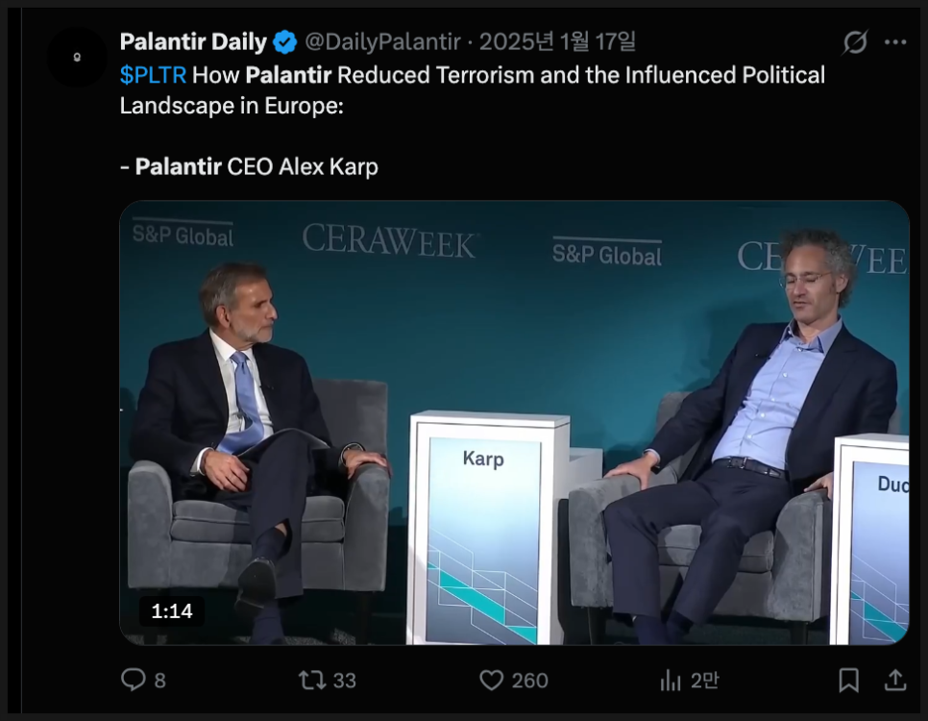Bookmark this tweet
928x721 pixels.
pos(848,681)
